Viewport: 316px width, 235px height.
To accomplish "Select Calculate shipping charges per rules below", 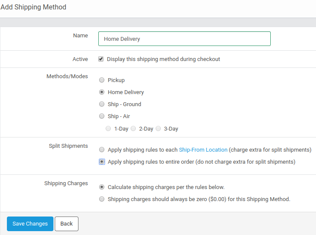I will click(102, 187).
